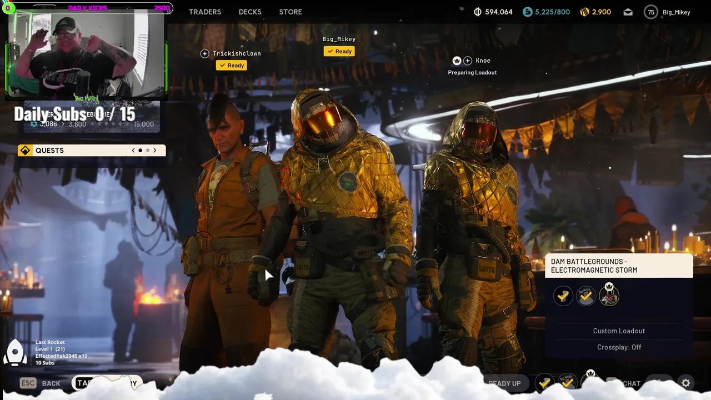Click the TAB key prompt button

85,383
